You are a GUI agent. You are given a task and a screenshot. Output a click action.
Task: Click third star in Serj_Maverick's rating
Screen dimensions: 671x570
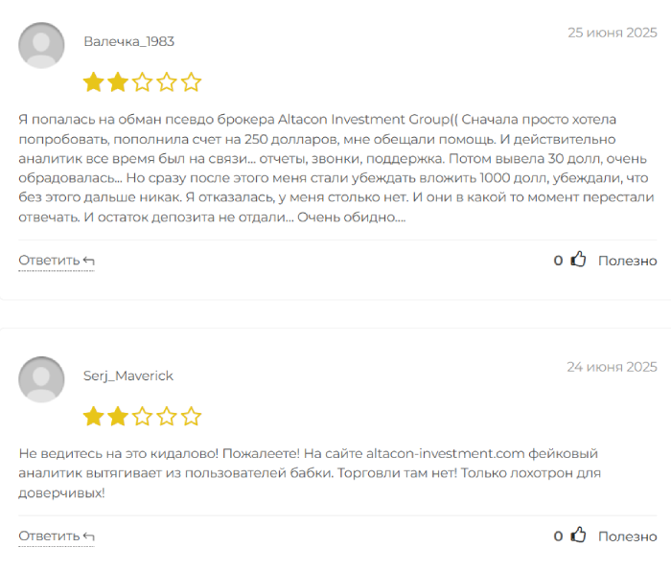tap(143, 417)
